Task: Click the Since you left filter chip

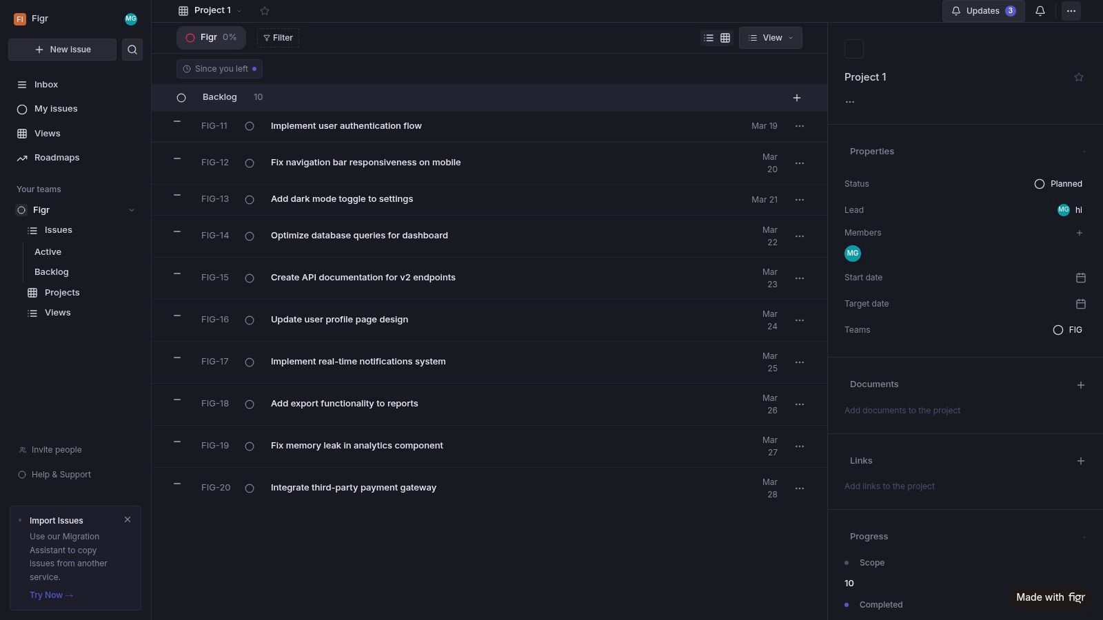Action: tap(219, 69)
